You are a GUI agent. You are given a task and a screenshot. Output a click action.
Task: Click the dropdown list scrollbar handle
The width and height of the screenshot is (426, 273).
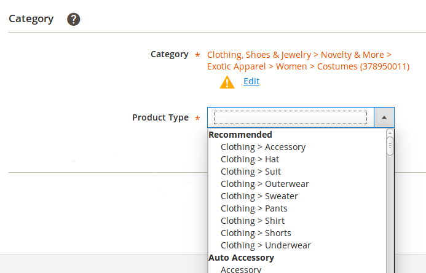point(390,146)
